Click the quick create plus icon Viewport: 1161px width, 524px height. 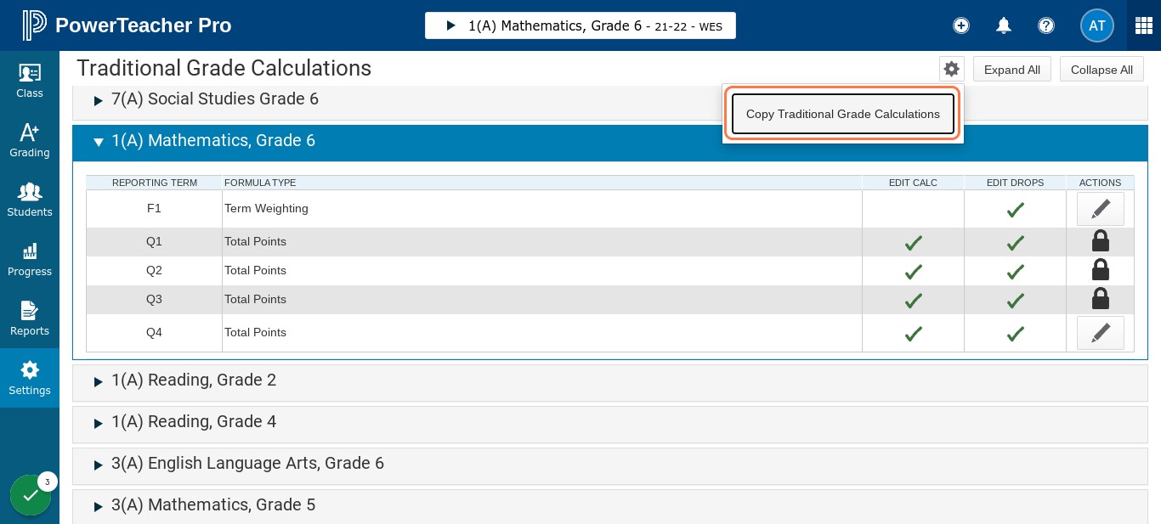click(x=961, y=25)
